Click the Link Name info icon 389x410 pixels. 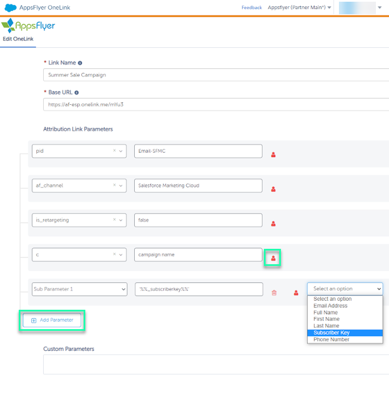click(x=80, y=63)
